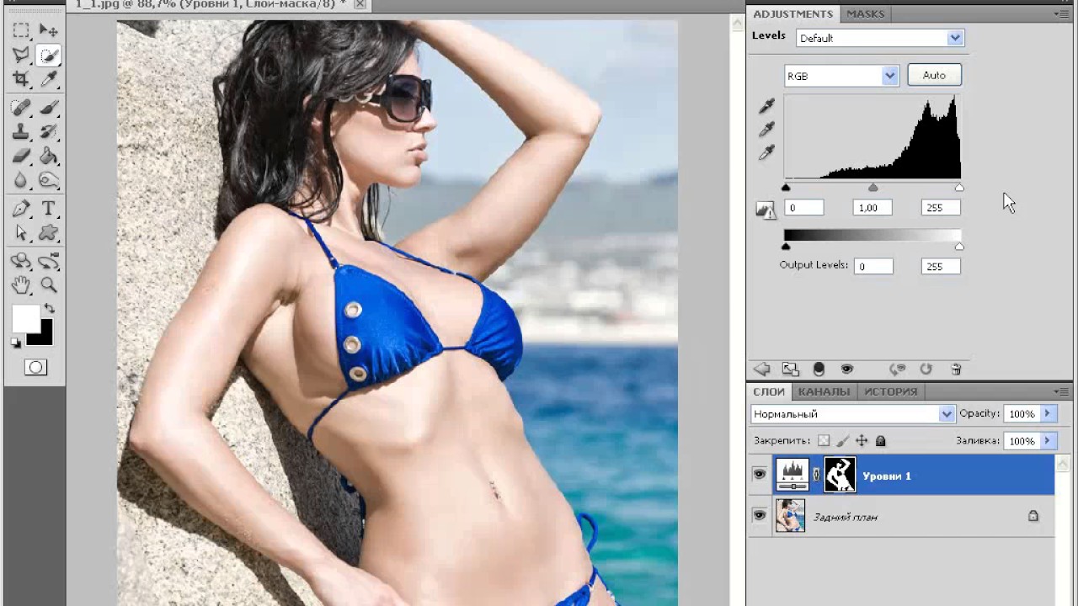
Task: Select the Hand tool
Action: pyautogui.click(x=21, y=285)
